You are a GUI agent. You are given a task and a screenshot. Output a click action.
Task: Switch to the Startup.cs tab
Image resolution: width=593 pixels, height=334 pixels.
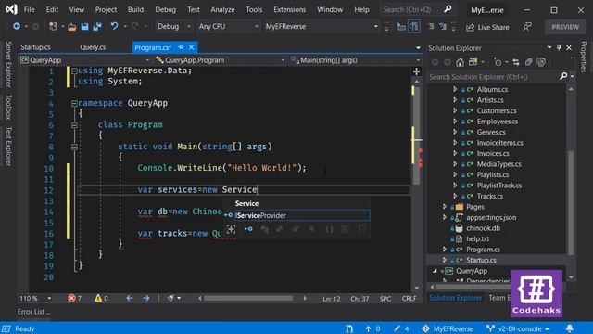(x=35, y=47)
